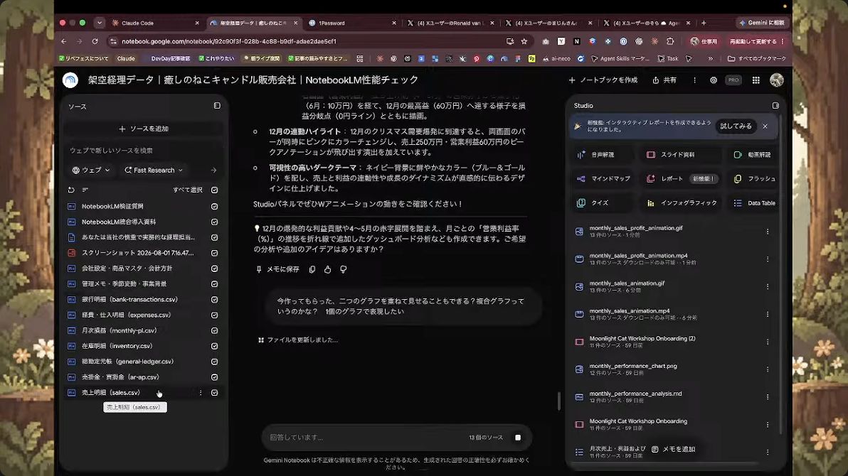Open options for monthly_sales_profit_animation.gif
The width and height of the screenshot is (848, 476).
point(767,231)
